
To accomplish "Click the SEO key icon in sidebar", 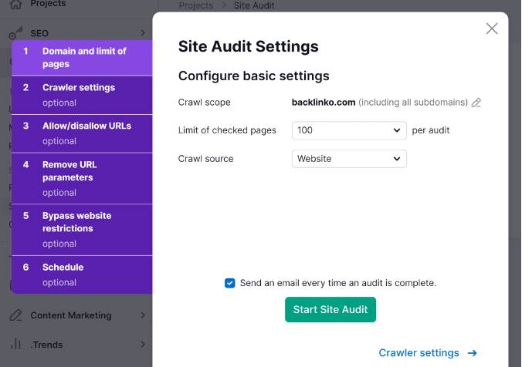I will coord(15,34).
